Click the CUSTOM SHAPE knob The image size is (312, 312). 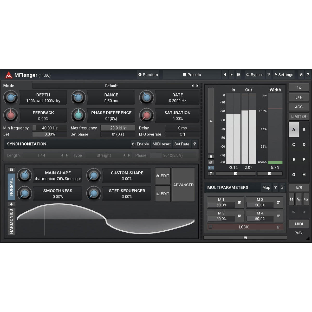click(x=94, y=175)
